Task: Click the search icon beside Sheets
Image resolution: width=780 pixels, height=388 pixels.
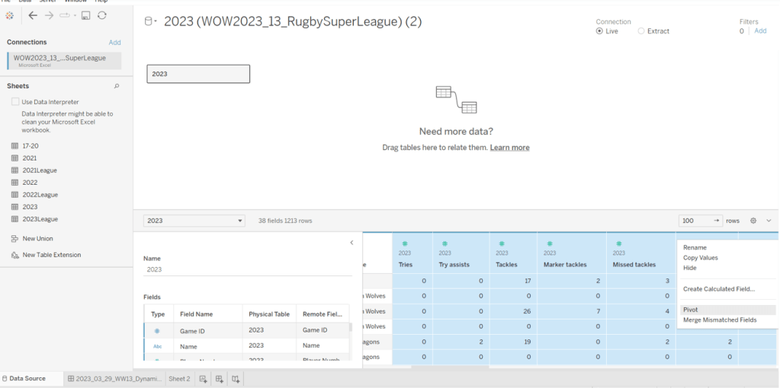Action: tap(117, 86)
